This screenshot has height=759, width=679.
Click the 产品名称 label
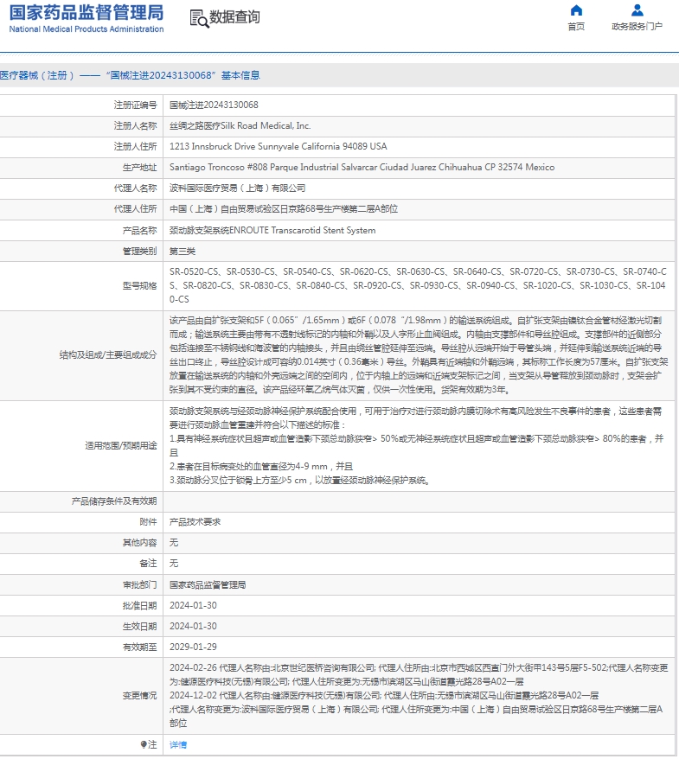click(x=139, y=231)
